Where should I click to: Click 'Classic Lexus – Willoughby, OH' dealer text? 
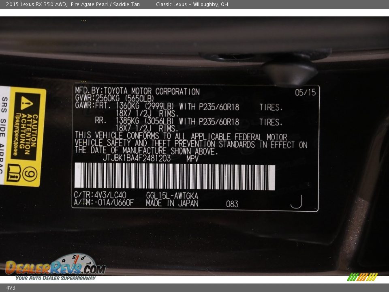192,4
